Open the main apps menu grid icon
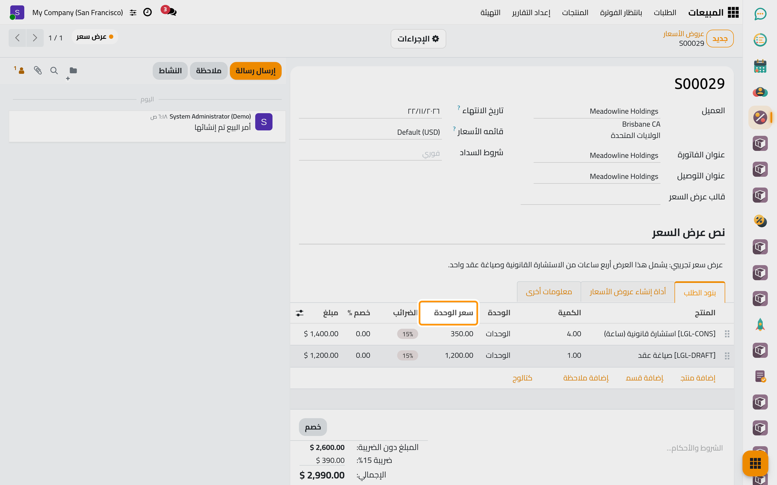777x485 pixels. pyautogui.click(x=733, y=13)
